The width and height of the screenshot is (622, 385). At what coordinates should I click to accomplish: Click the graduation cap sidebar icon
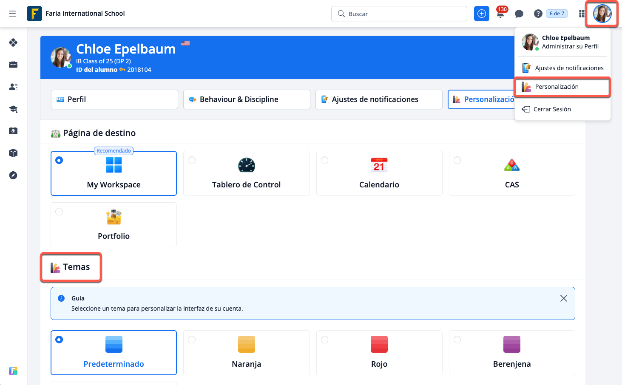[13, 109]
